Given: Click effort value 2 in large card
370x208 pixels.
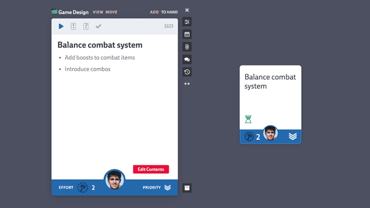Looking at the screenshot, I should [93, 188].
